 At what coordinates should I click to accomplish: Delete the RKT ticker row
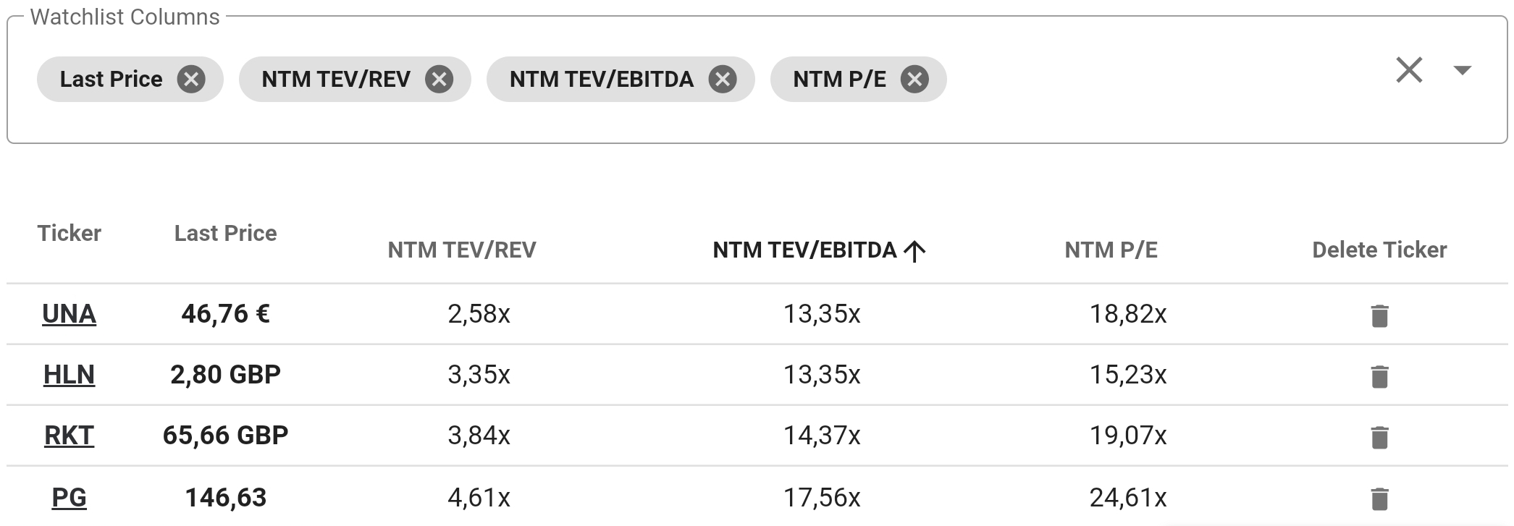1379,437
